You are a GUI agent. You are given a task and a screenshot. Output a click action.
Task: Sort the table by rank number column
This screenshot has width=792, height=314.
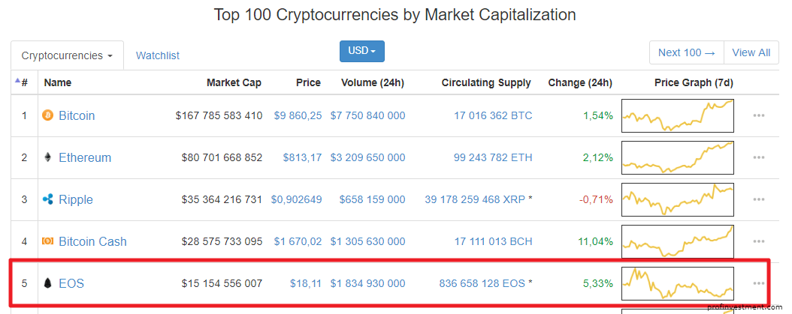point(21,82)
